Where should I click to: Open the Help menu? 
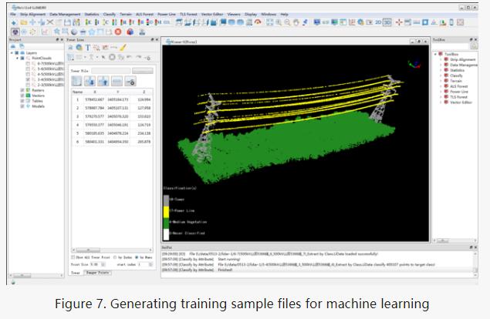tap(285, 15)
